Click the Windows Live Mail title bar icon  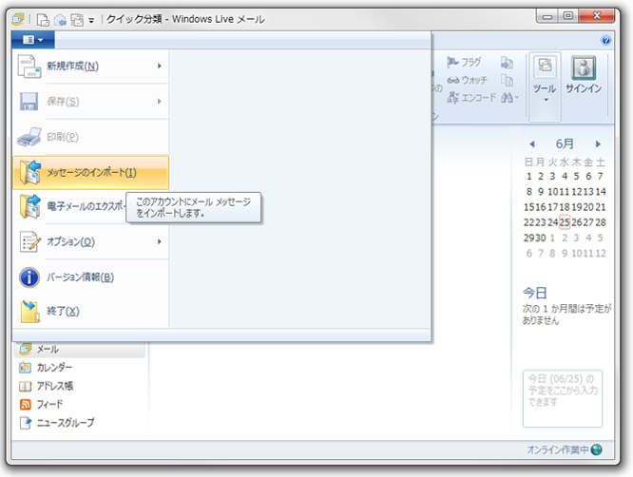coord(18,19)
